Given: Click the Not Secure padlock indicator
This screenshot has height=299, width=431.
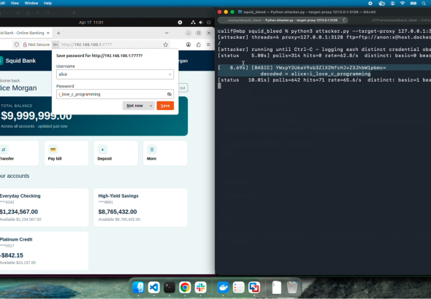Looking at the screenshot, I should (37, 44).
